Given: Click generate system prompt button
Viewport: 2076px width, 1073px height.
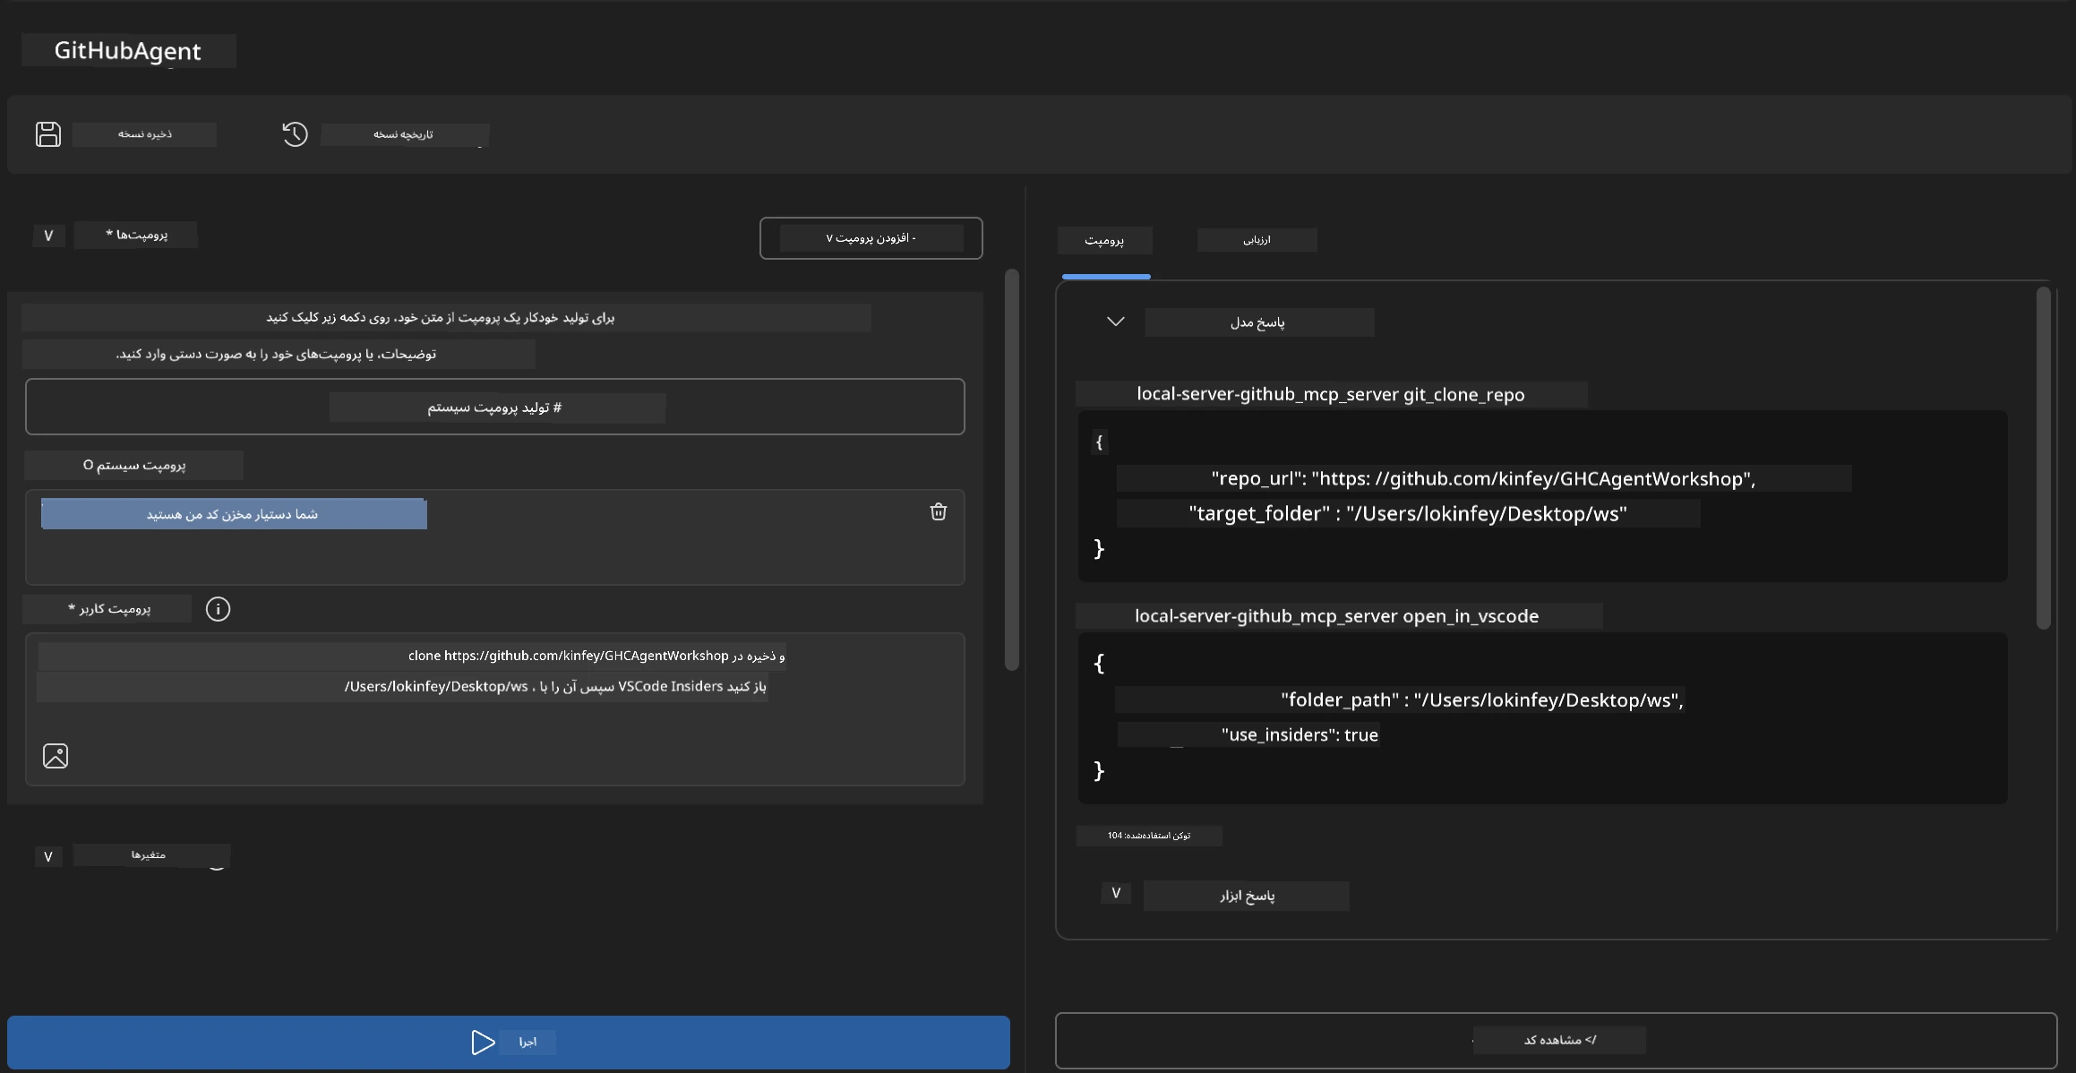Looking at the screenshot, I should point(494,407).
